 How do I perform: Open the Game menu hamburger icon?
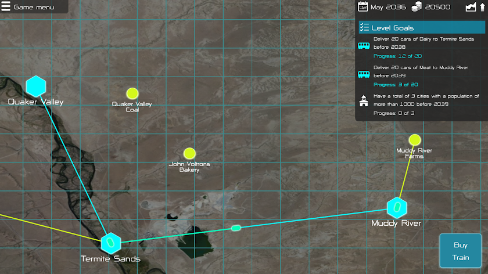click(6, 6)
